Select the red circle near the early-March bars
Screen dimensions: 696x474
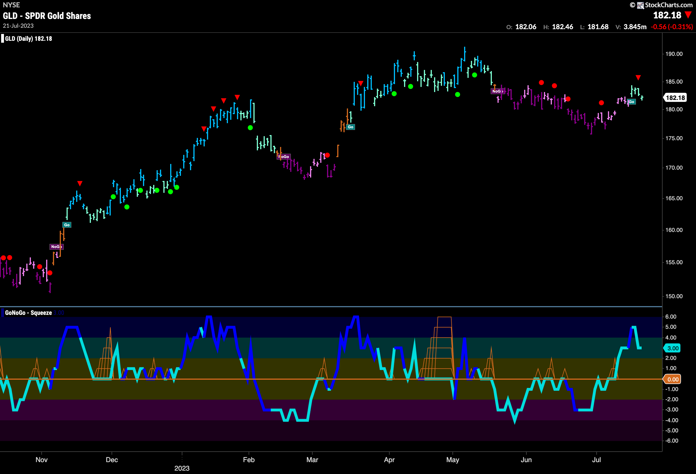pos(327,155)
